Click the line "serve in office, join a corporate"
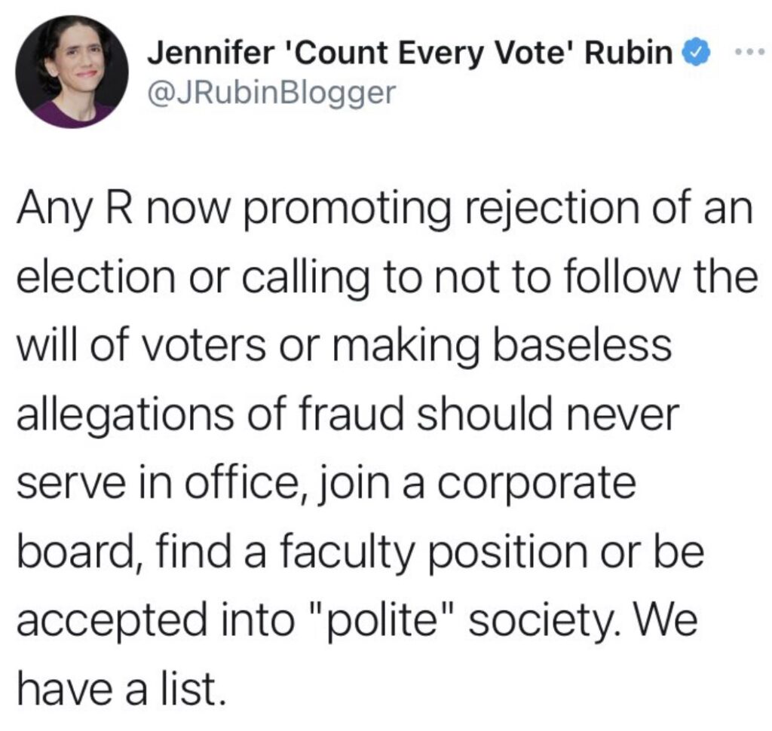 pos(326,484)
